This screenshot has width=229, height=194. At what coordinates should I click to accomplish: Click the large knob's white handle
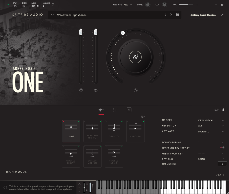(x=123, y=33)
